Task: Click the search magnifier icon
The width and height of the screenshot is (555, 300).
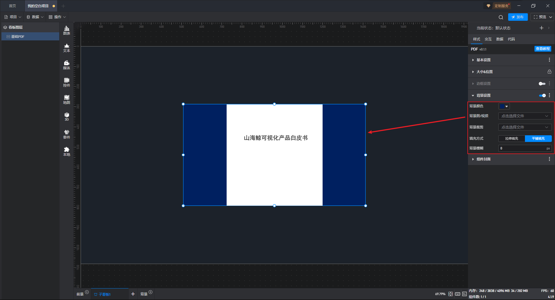Action: pyautogui.click(x=501, y=17)
